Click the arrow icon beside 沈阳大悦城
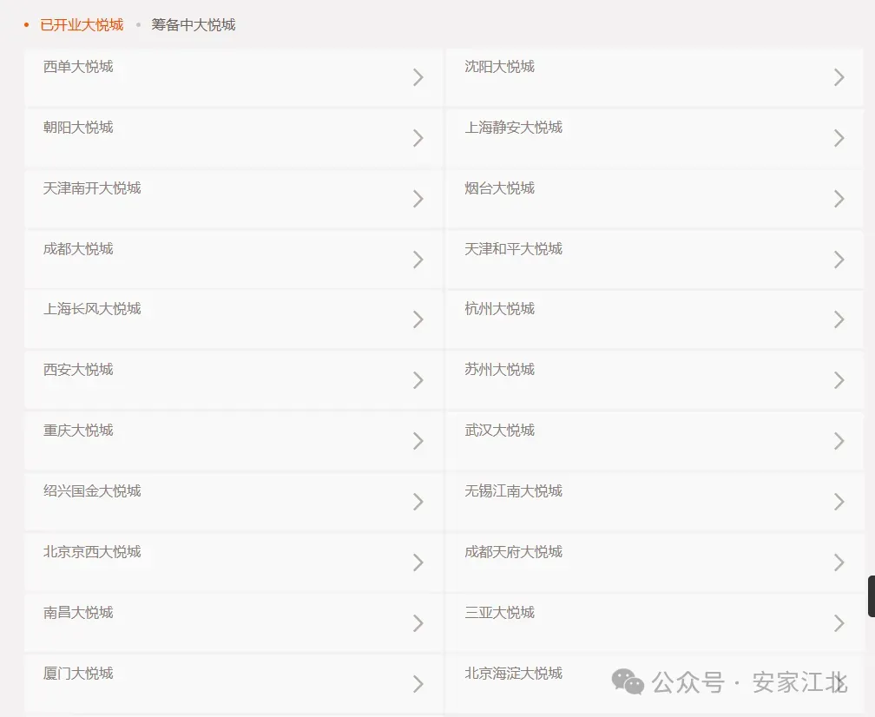The image size is (875, 717). pyautogui.click(x=839, y=77)
